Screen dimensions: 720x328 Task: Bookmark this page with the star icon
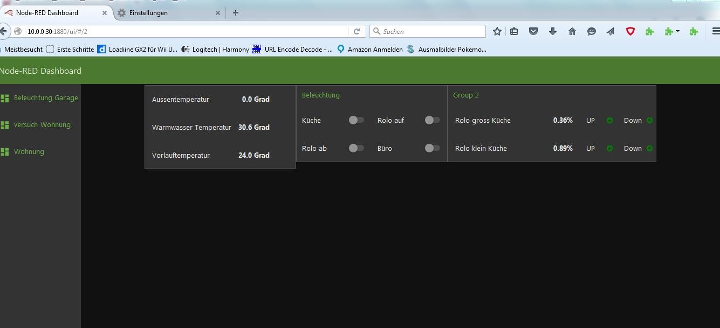coord(497,31)
